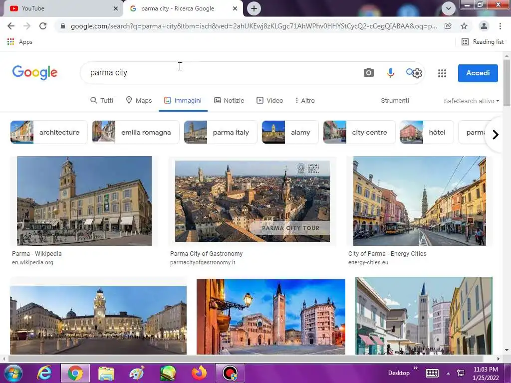Open the on-screen keyboard tray icon

[x=432, y=373]
